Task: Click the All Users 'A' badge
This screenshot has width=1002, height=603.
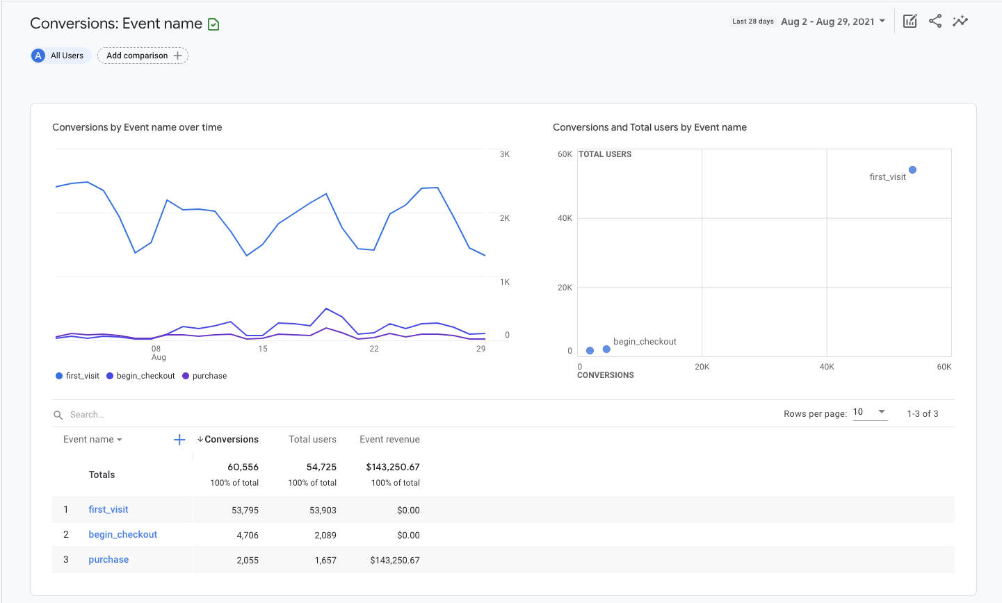Action: [x=38, y=56]
